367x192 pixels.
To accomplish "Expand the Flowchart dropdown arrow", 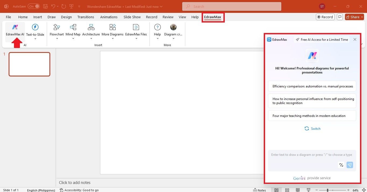I will click(x=57, y=39).
